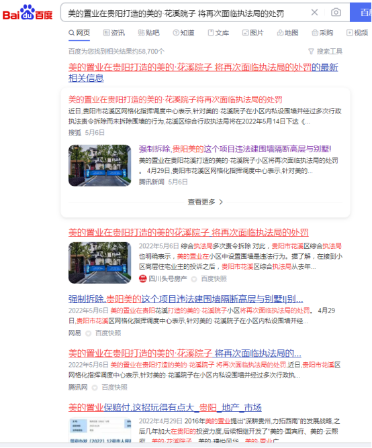Viewport: 372px width, 448px height.
Task: Open the 图片 images tab
Action: (252, 33)
